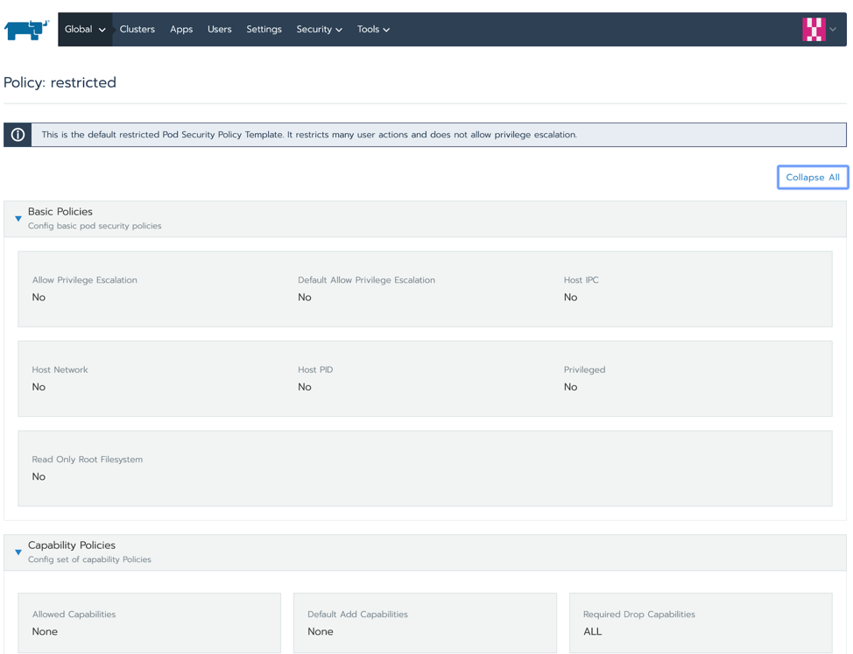This screenshot has width=853, height=654.
Task: Expand user menu chevron beside avatar
Action: 833,30
